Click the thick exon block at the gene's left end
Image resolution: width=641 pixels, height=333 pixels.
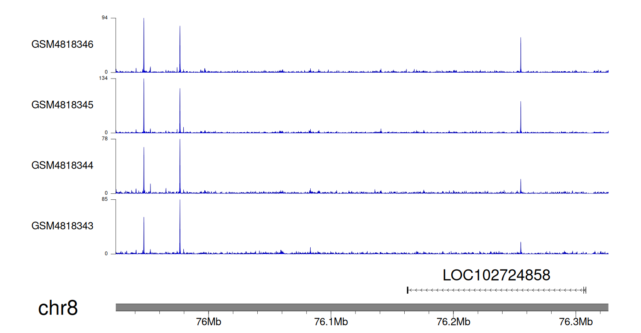[x=408, y=290]
